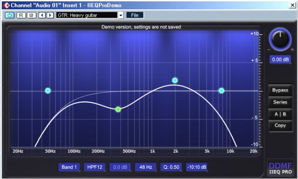
Task: Open the HPF12 filter type selector
Action: 95,167
